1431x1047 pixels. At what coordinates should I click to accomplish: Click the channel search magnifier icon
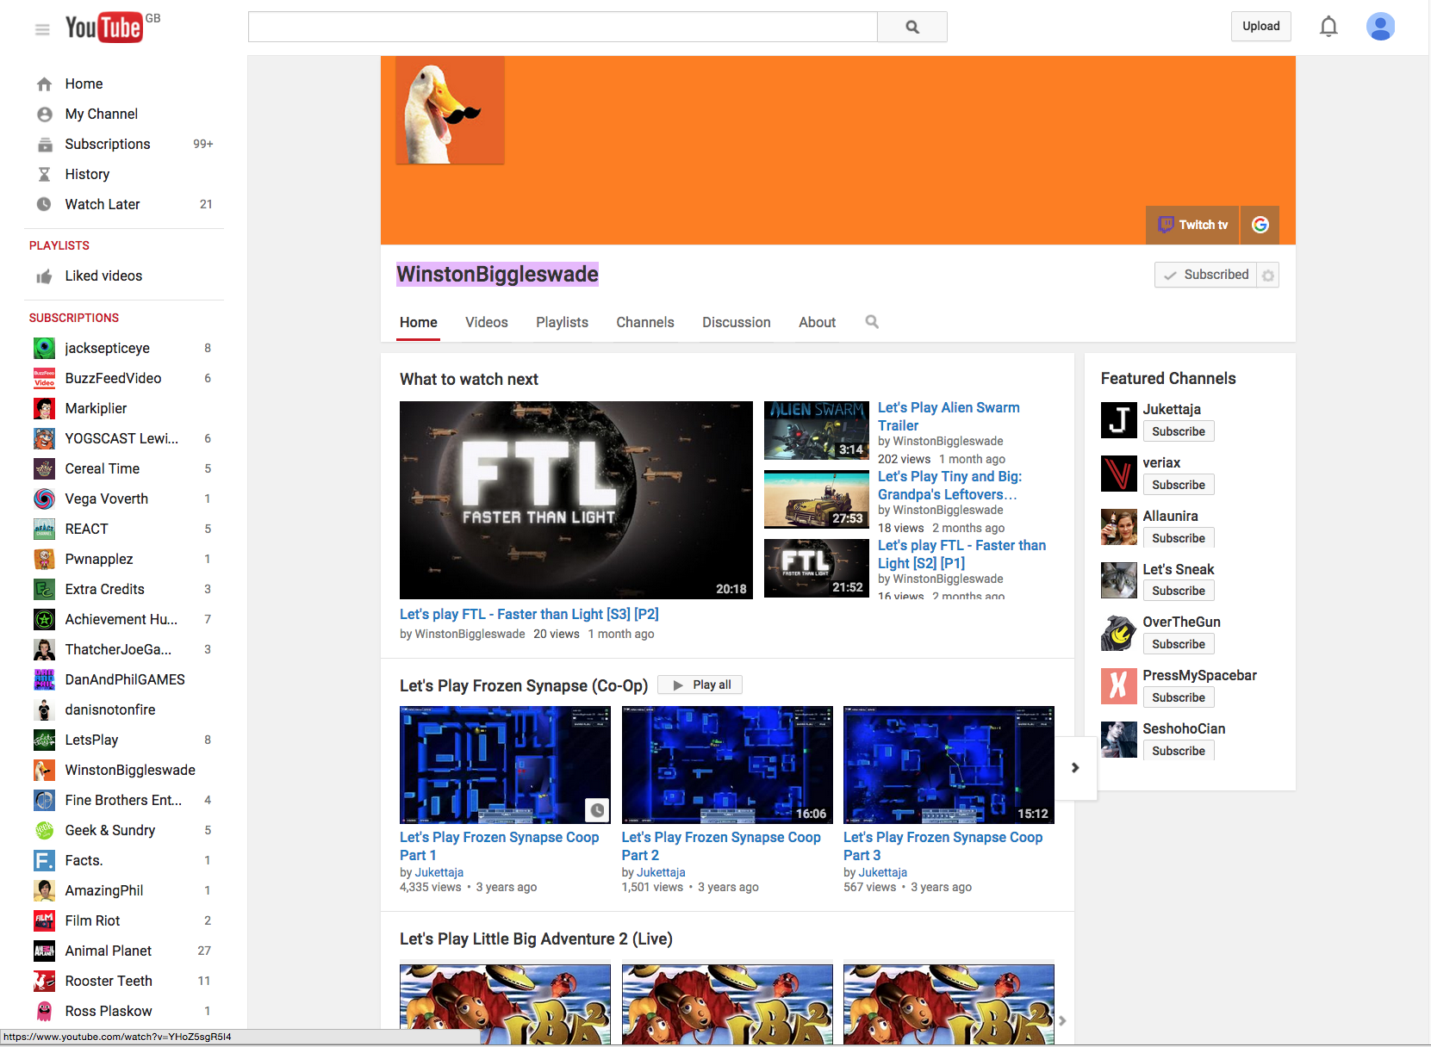[872, 322]
